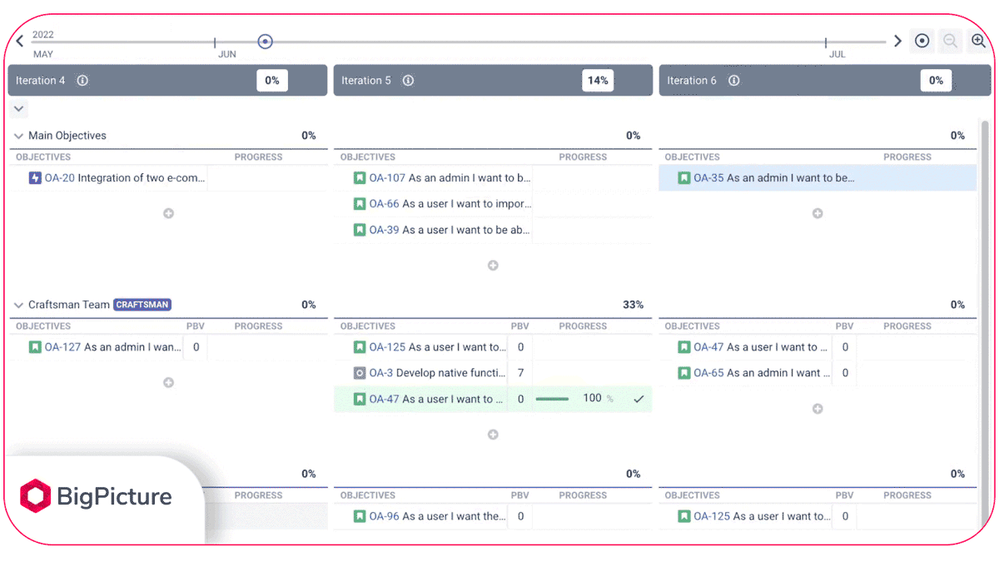Collapse the Craftsman Team section
Image resolution: width=999 pixels, height=562 pixels.
(19, 305)
